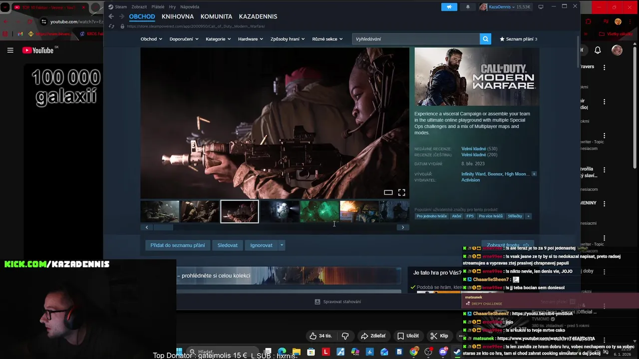Viewport: 639px width, 359px height.
Task: Like the YouTube video (34 tis.)
Action: 320,336
